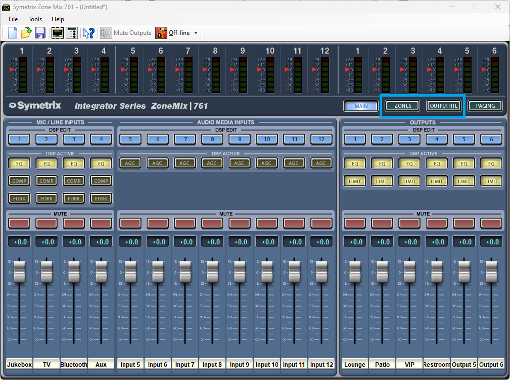The image size is (510, 380).
Task: Save using the floppy disk icon
Action: (40, 33)
